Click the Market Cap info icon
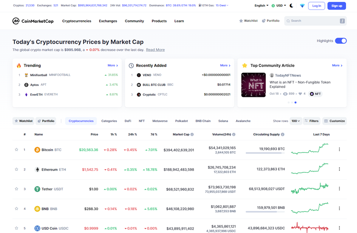 (x=192, y=134)
